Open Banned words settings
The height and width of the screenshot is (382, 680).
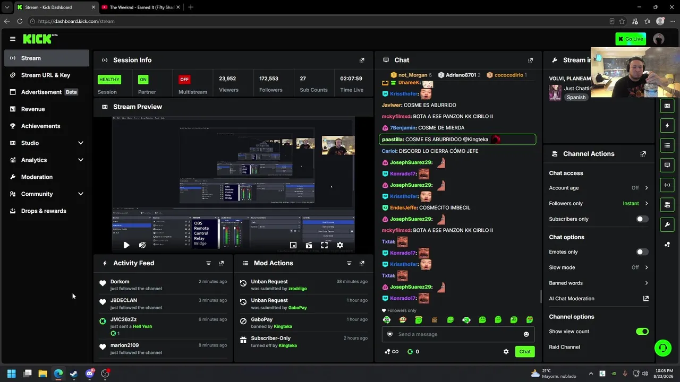(x=599, y=283)
